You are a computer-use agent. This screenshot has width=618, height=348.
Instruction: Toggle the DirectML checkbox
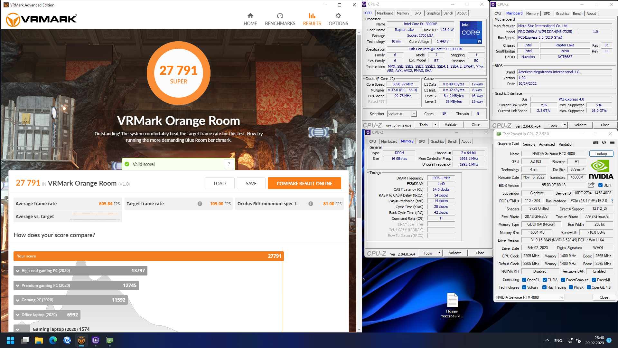tap(594, 280)
